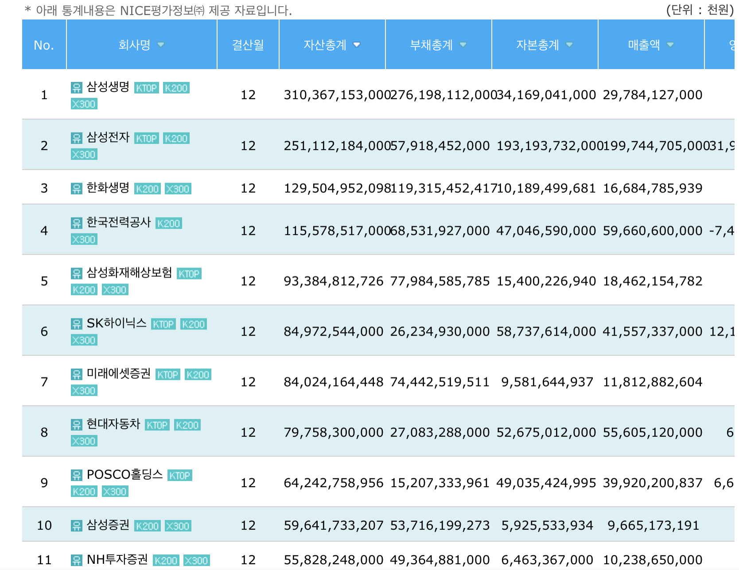
Task: Click the X300 badge under 삼성전자
Action: coord(84,155)
